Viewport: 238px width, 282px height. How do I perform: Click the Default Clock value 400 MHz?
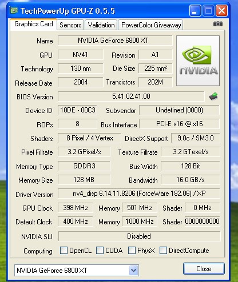[x=76, y=221]
